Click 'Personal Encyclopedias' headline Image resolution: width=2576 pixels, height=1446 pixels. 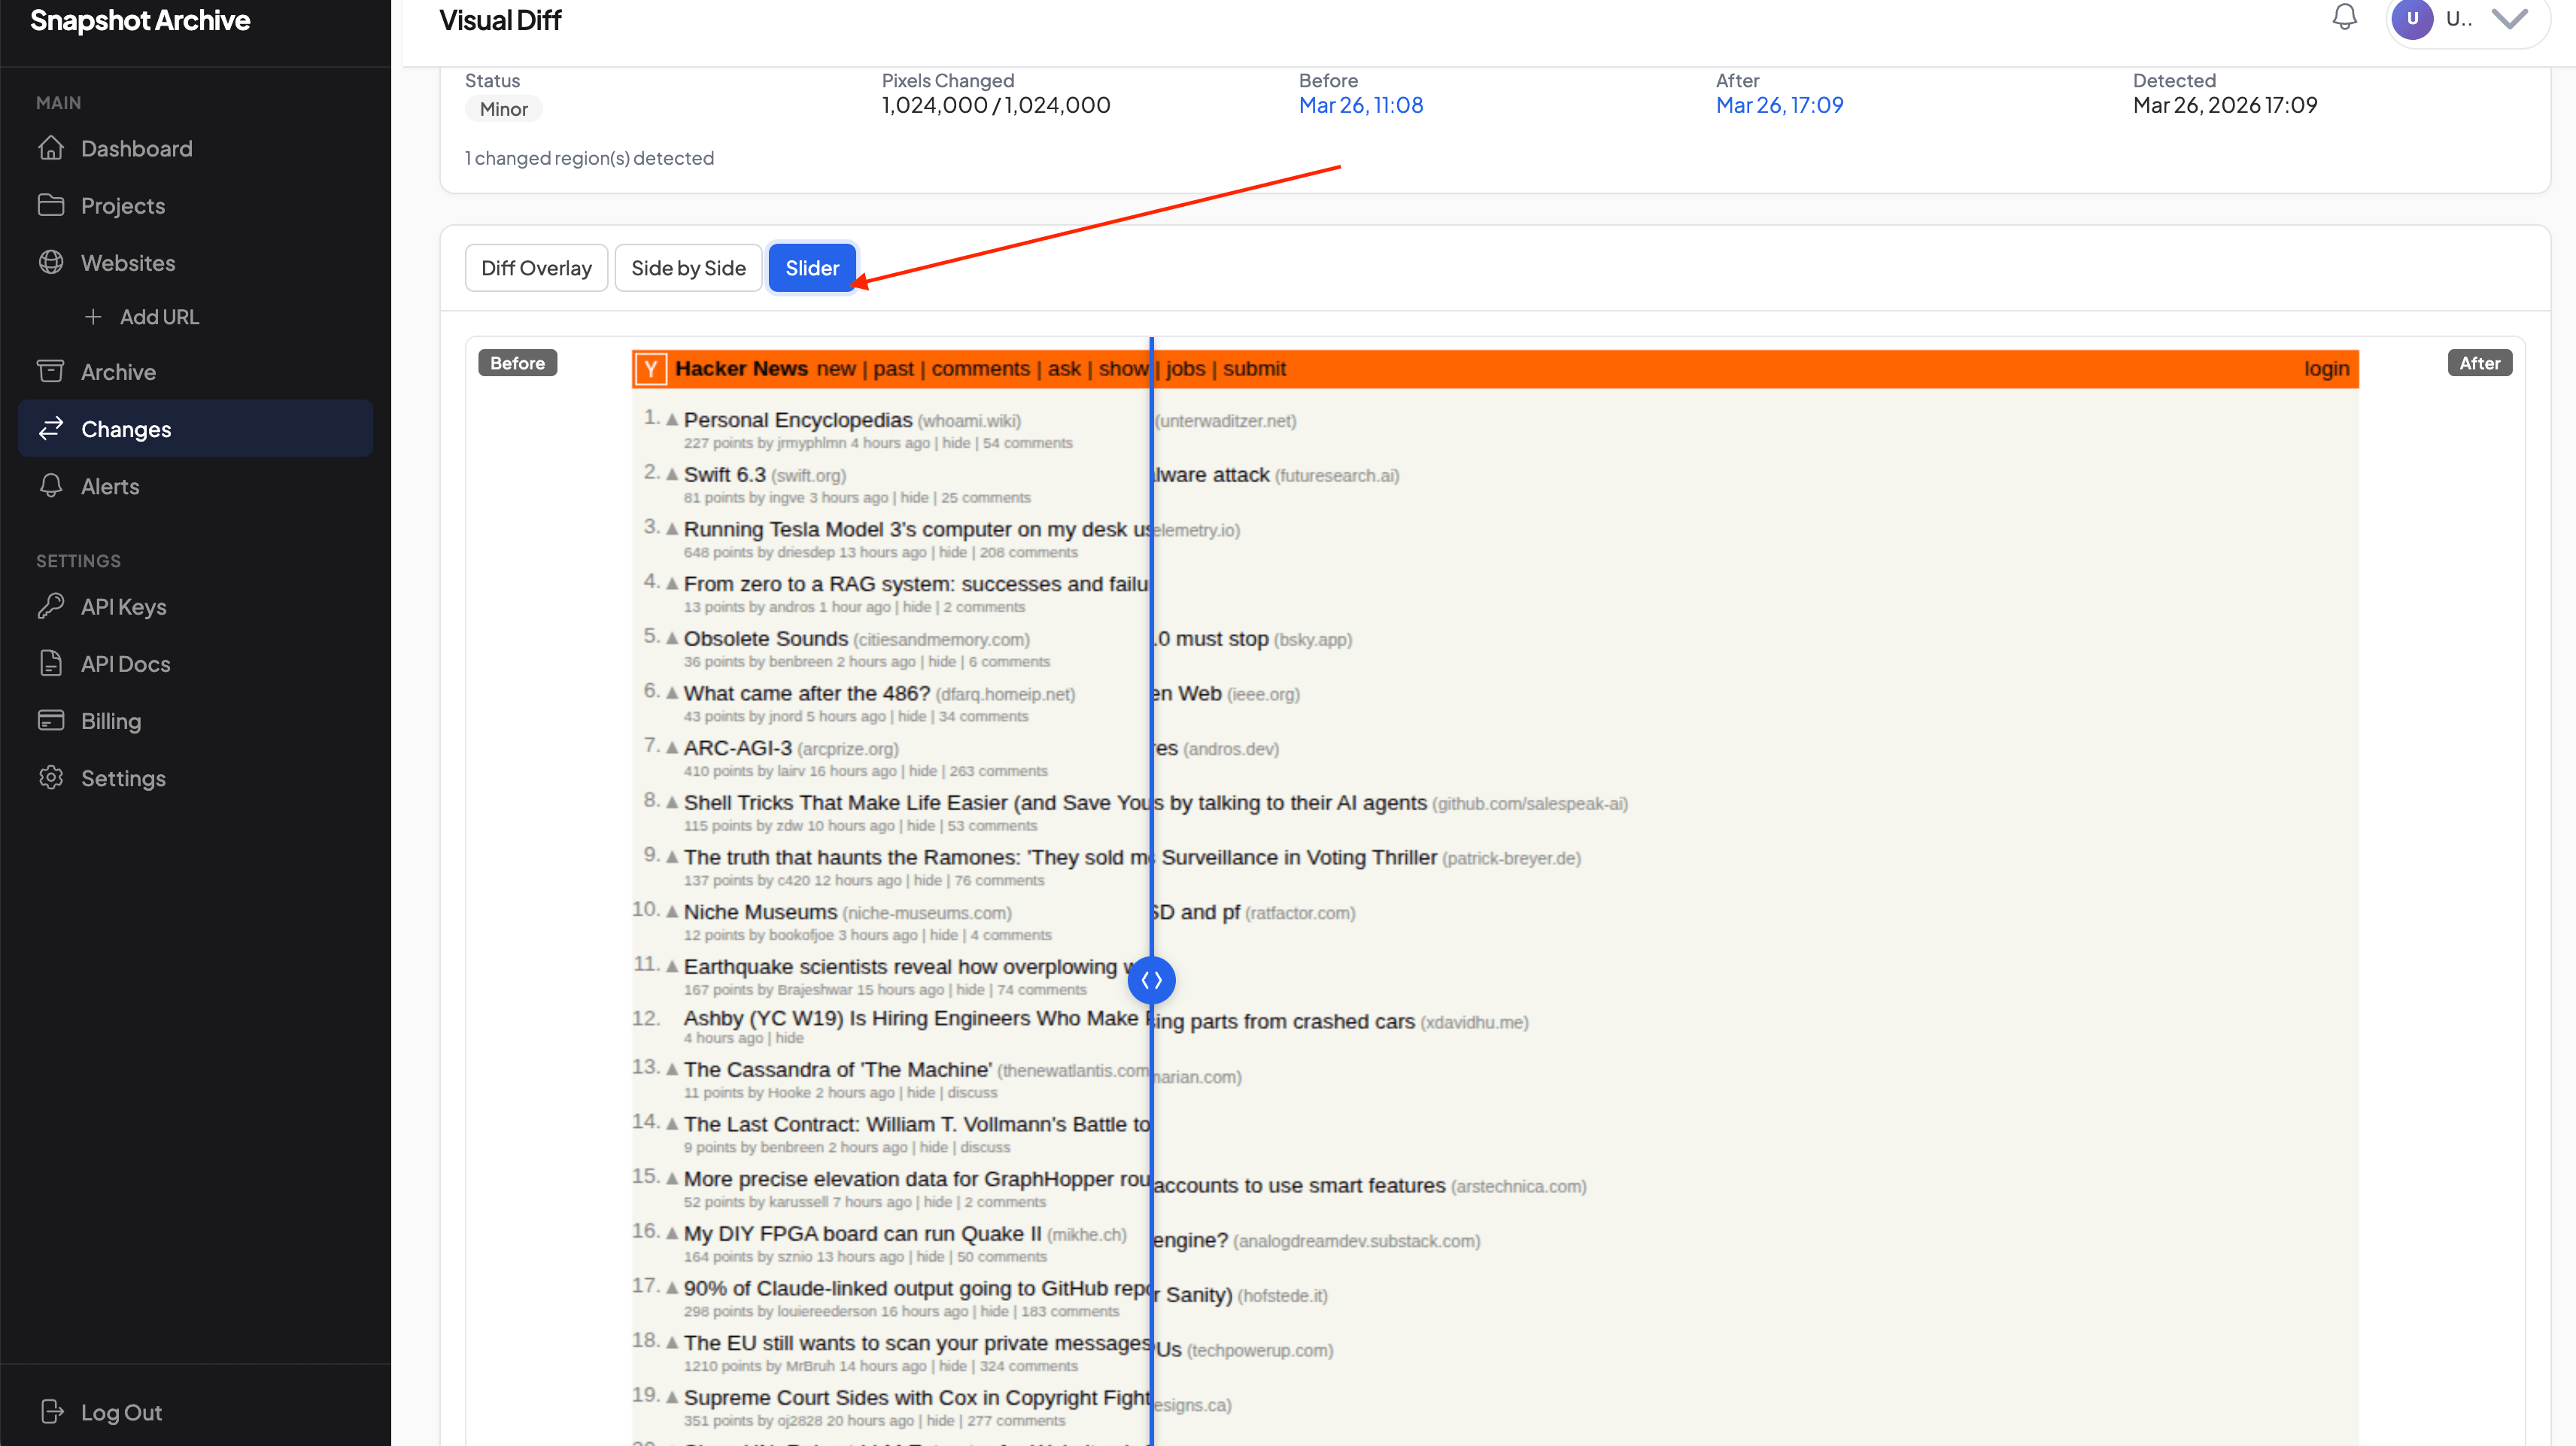pos(798,420)
